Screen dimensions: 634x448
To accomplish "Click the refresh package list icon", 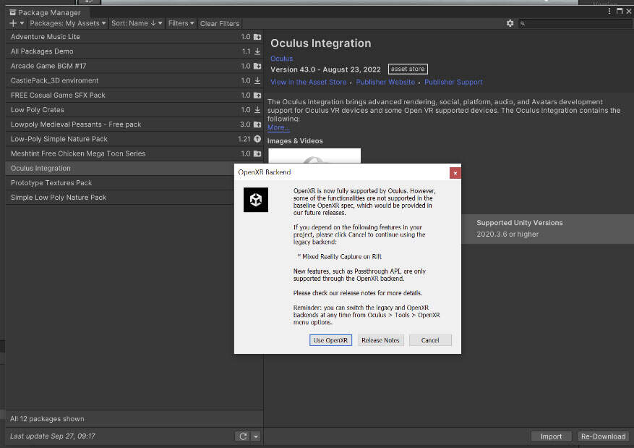I will tap(243, 436).
